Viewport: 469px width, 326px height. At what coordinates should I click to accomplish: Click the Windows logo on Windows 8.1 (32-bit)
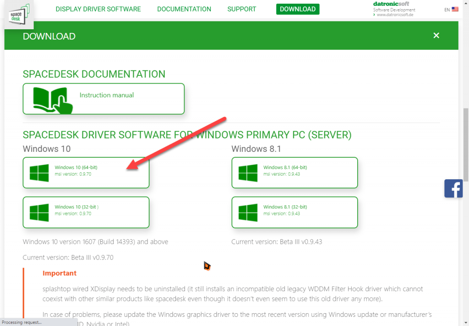point(247,212)
